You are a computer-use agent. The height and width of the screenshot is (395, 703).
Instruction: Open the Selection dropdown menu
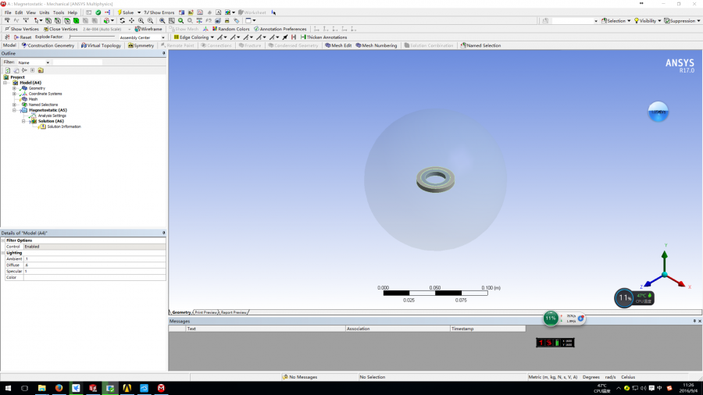click(x=616, y=20)
